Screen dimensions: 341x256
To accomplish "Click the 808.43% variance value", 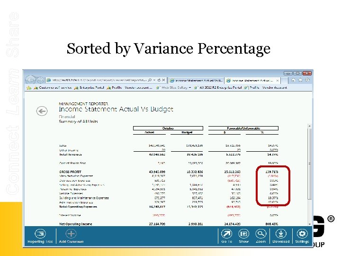I will 272,224.
